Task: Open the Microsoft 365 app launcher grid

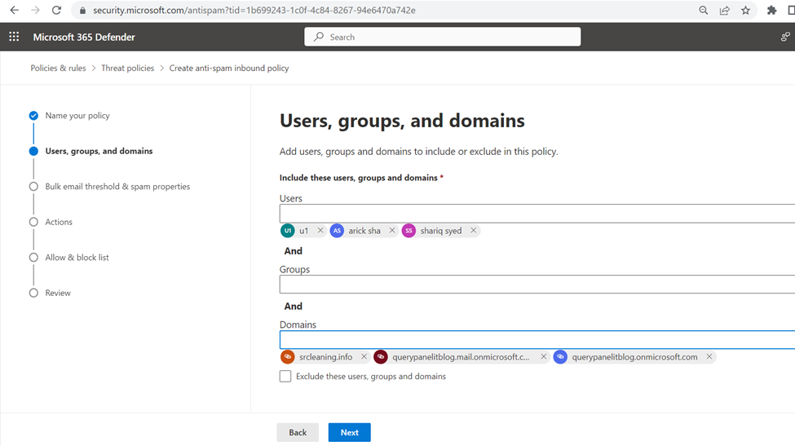Action: pyautogui.click(x=14, y=37)
